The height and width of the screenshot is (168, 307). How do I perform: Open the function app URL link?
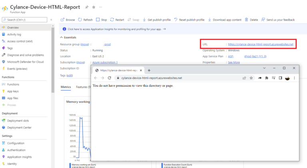tap(261, 44)
